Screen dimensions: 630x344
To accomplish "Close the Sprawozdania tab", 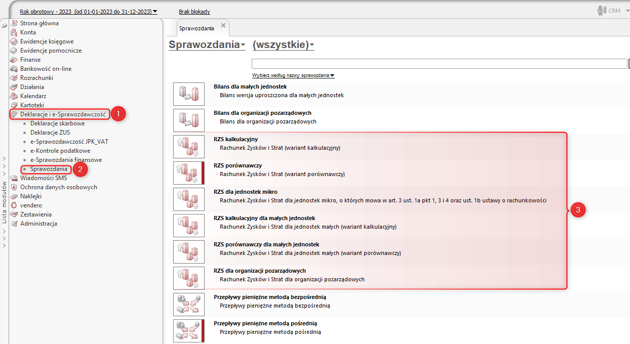I will (x=223, y=25).
